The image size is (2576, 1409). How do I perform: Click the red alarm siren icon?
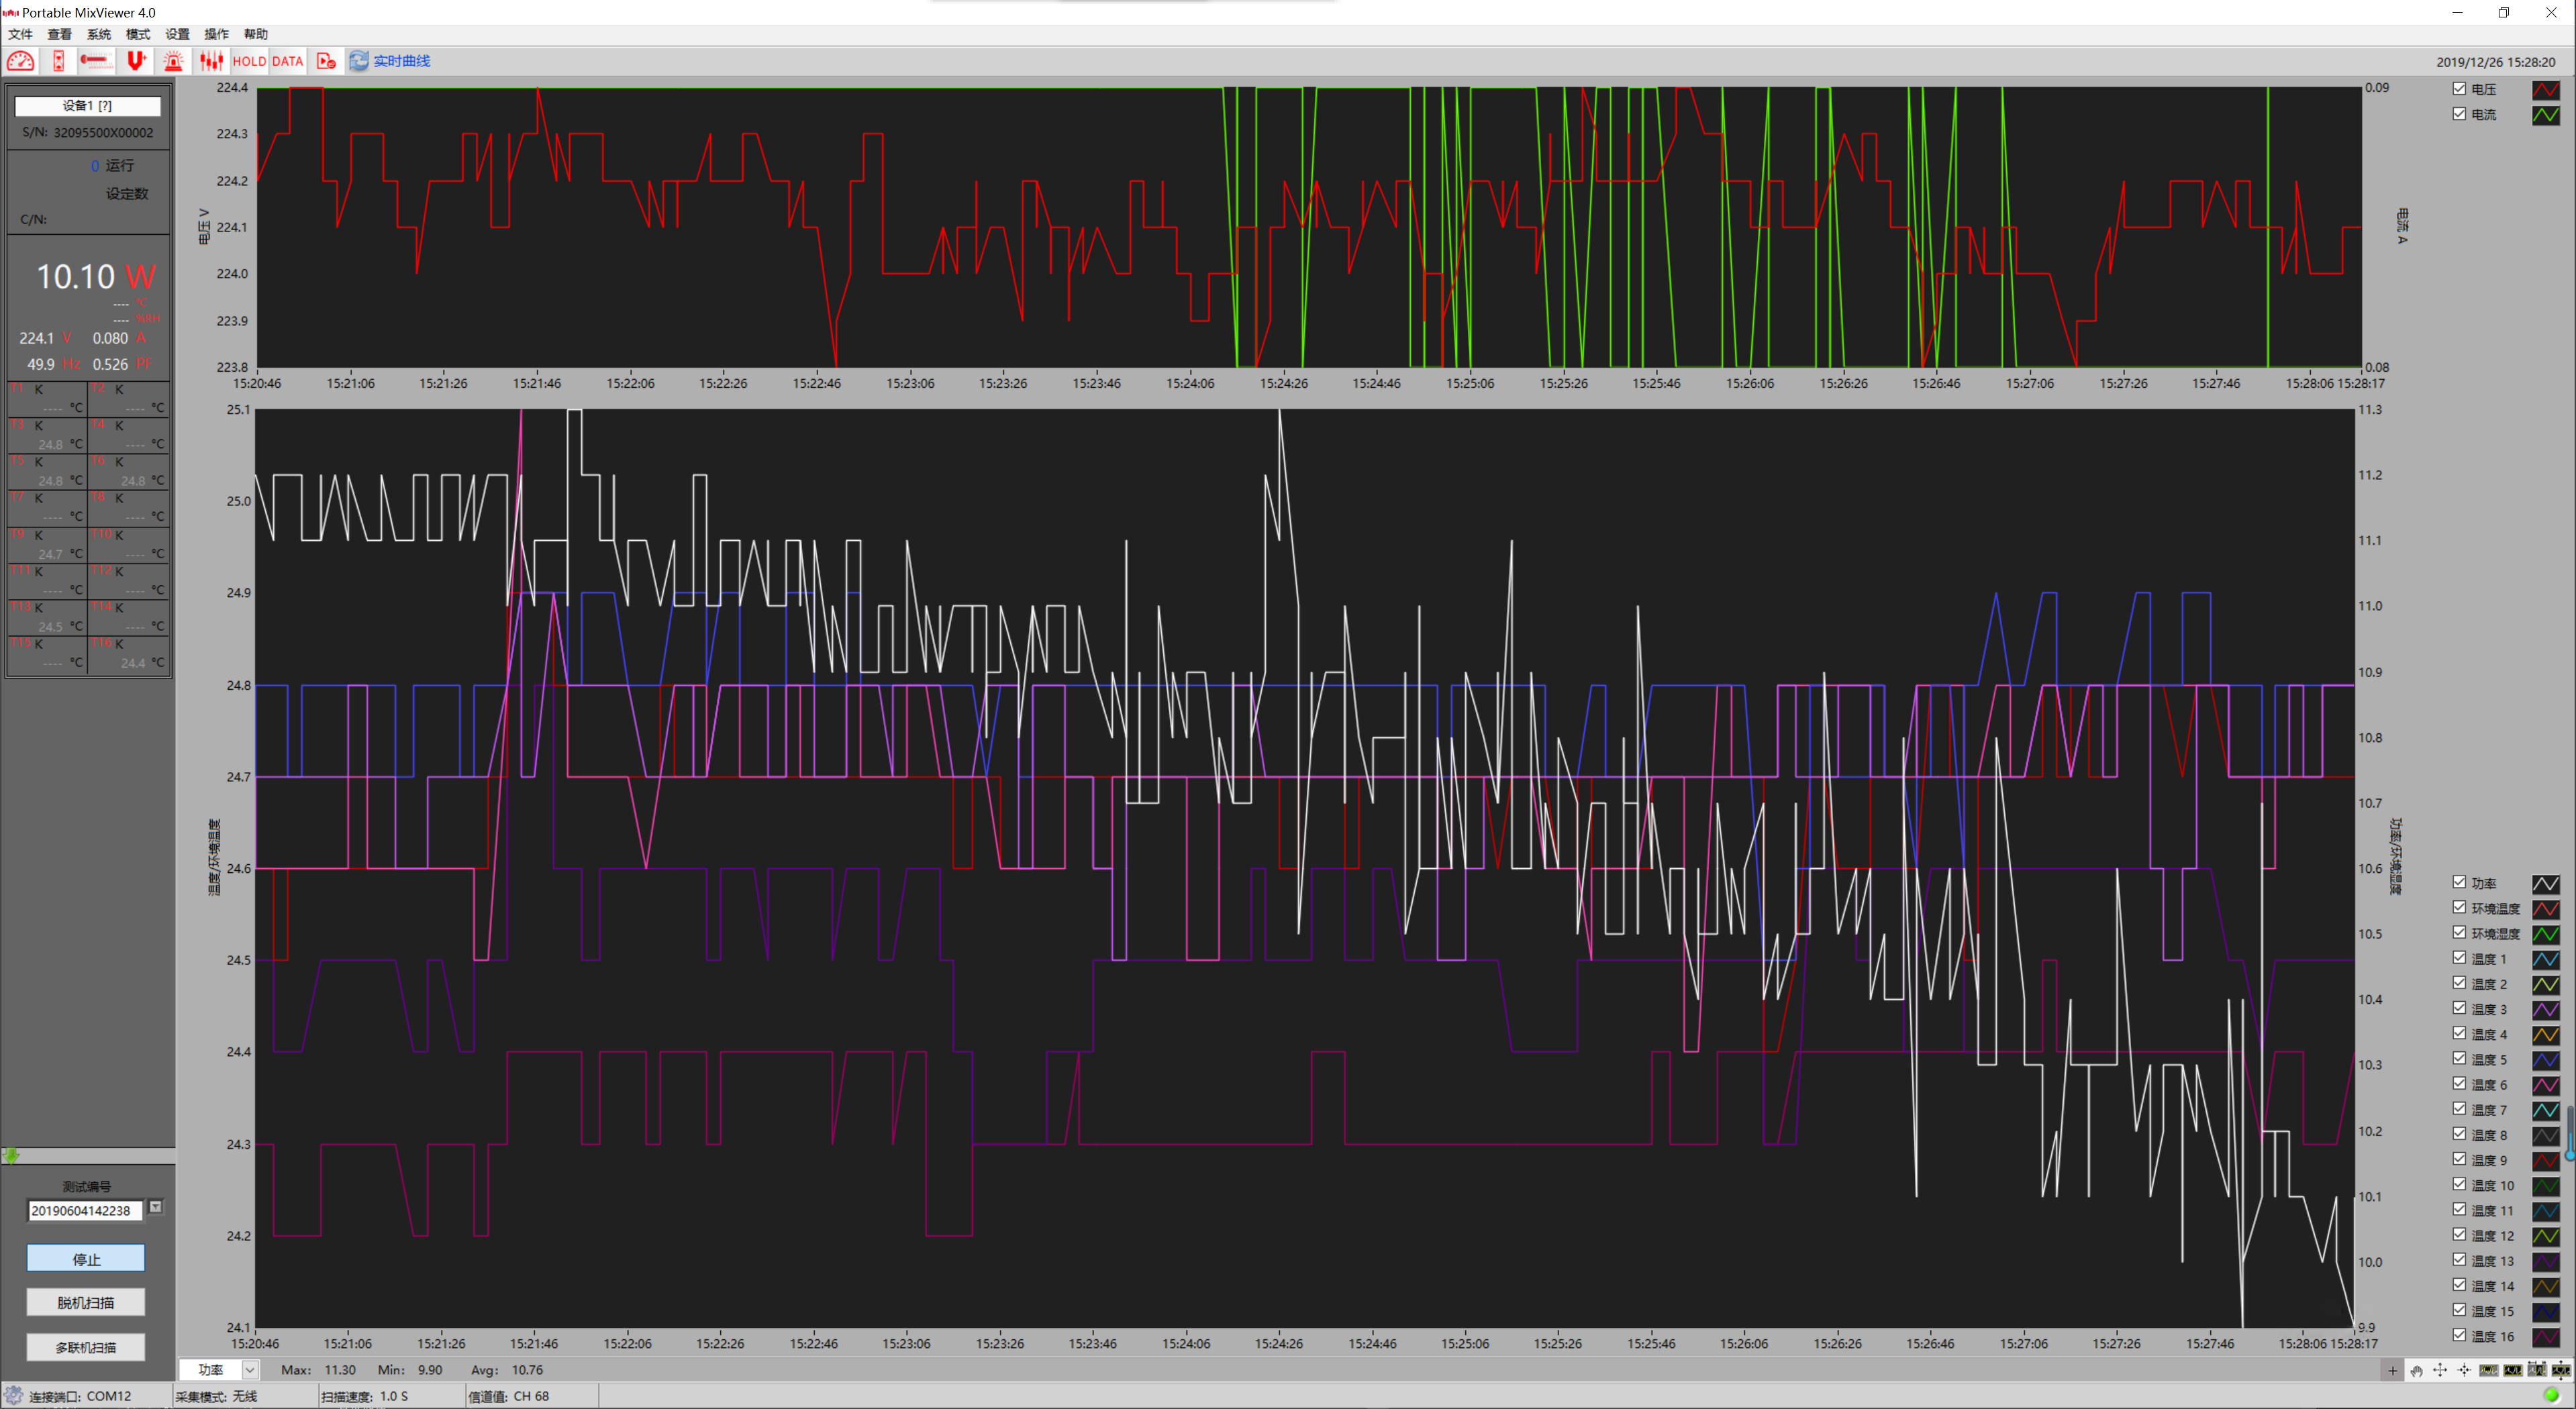click(x=174, y=61)
